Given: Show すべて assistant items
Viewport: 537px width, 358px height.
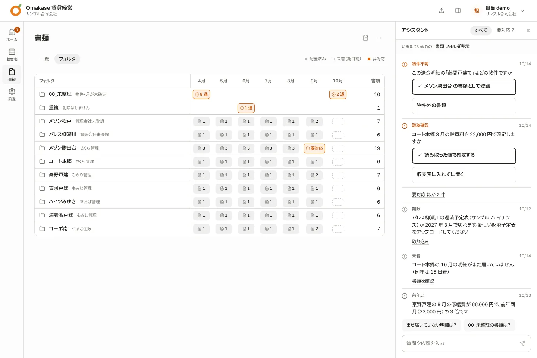Looking at the screenshot, I should 481,30.
